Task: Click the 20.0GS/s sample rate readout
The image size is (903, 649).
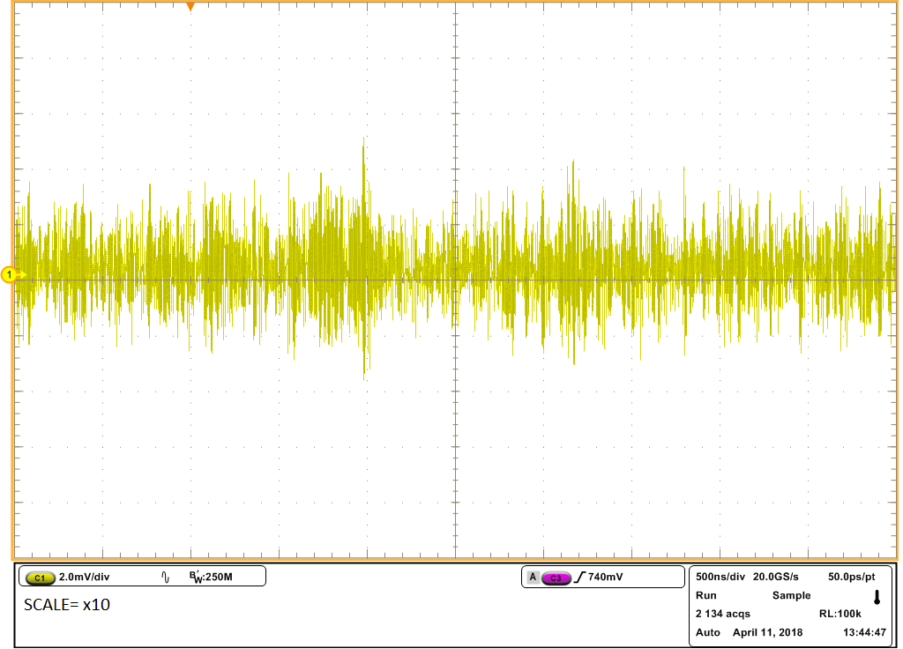Action: click(775, 577)
